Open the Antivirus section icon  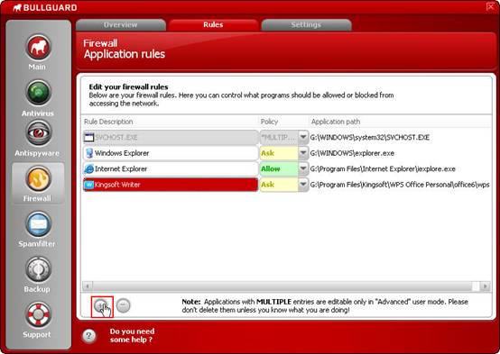pos(38,93)
